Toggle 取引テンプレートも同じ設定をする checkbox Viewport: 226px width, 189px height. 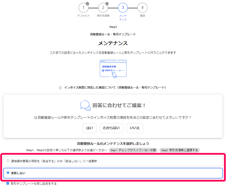(x=8, y=183)
